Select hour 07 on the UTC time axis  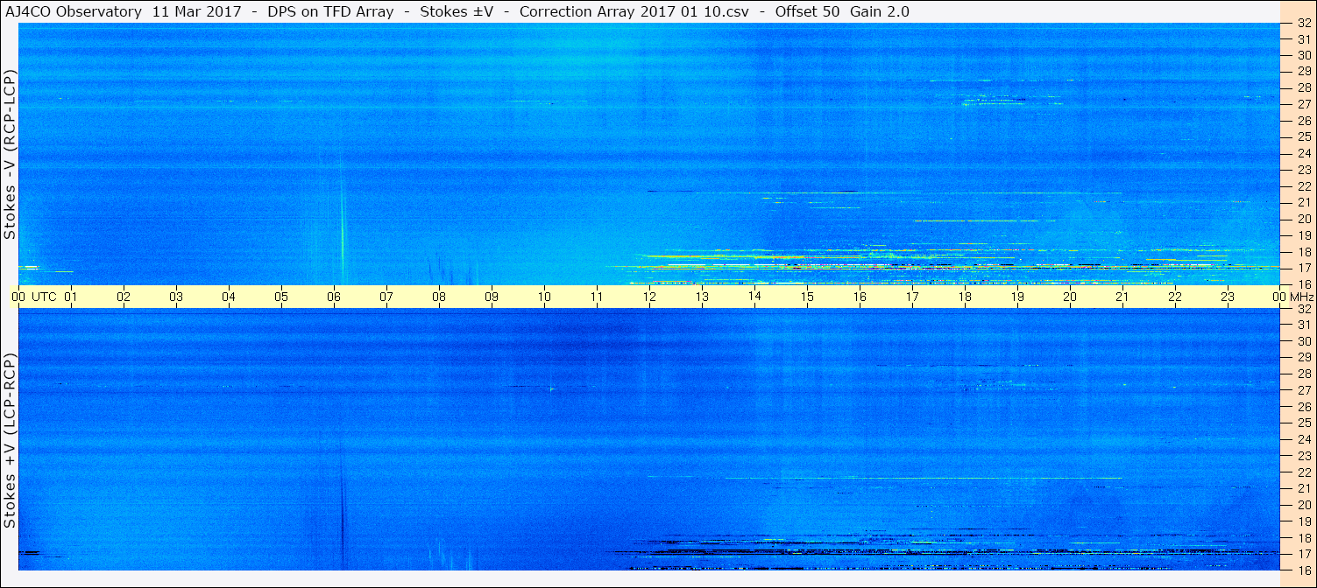click(x=386, y=297)
